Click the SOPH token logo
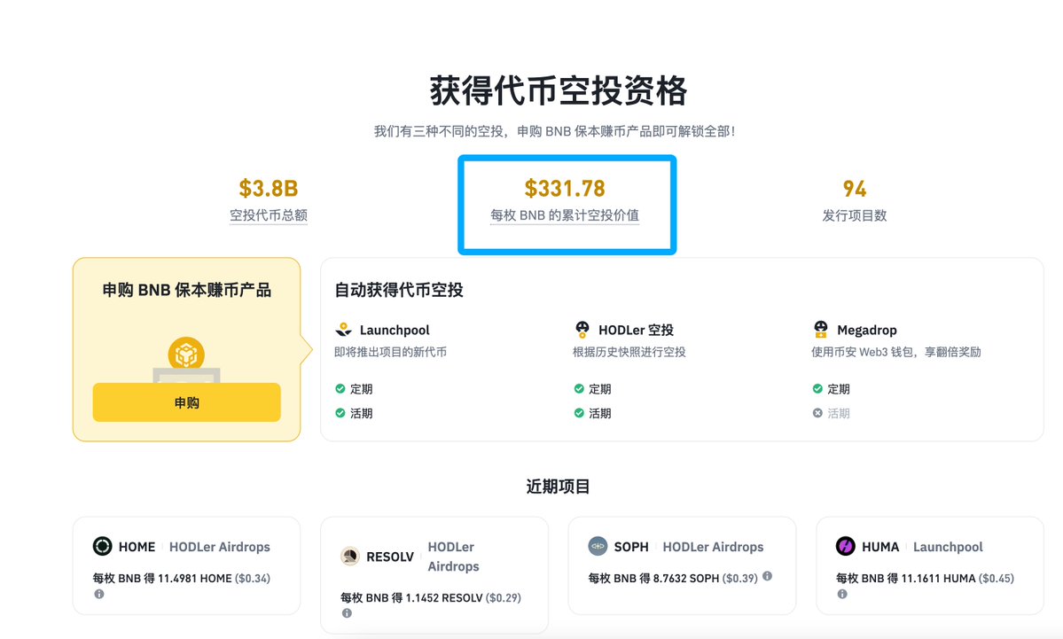This screenshot has height=639, width=1063. coord(598,546)
